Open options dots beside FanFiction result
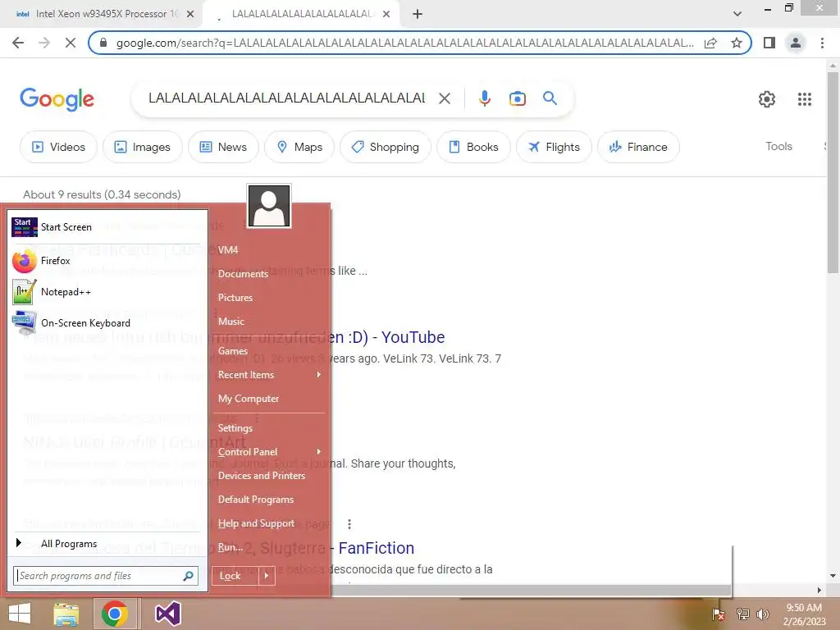840x630 pixels. pyautogui.click(x=349, y=524)
